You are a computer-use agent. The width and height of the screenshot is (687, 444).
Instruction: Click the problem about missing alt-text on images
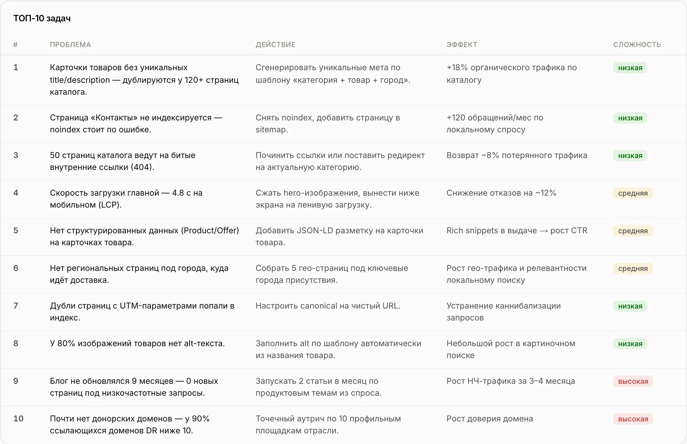point(137,343)
